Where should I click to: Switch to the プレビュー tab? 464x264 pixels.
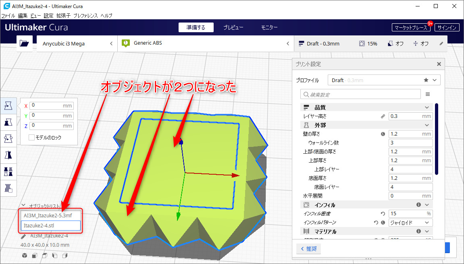233,27
